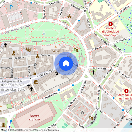This screenshot has height=132, width=132.
Task: Select the Balbínova street label
Action: click(x=84, y=128)
